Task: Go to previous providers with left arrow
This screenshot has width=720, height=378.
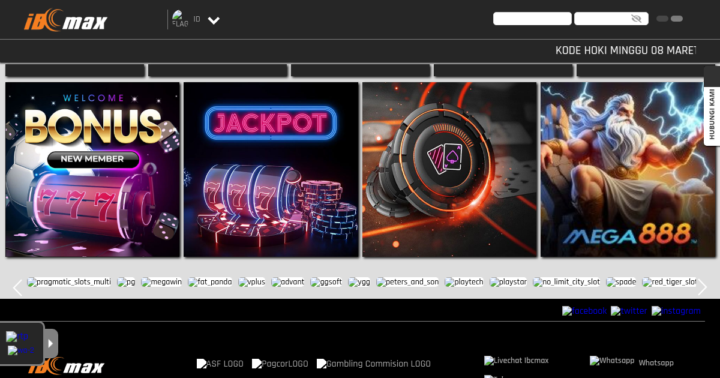Action: pyautogui.click(x=17, y=287)
